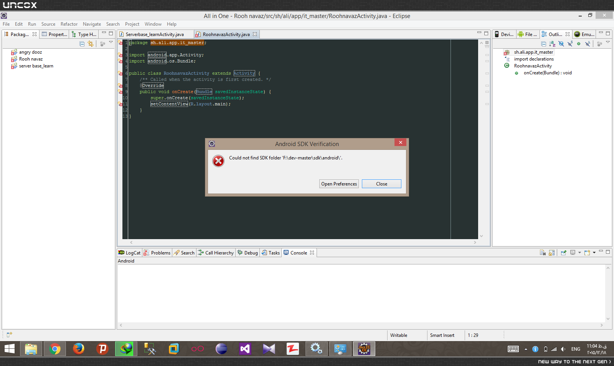
Task: Select sh.ali.app.it_master in Outline
Action: coord(533,52)
